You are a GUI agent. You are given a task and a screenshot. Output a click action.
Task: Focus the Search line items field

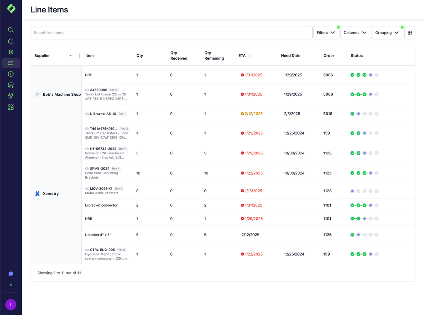(x=171, y=33)
